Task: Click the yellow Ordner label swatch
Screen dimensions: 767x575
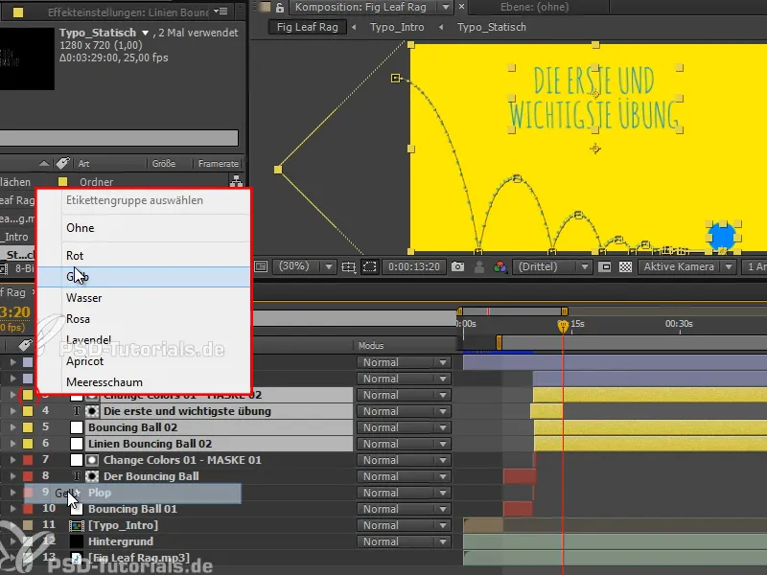Action: (x=62, y=182)
